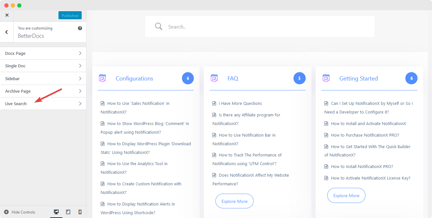Screen dimensions: 432x218
Task: Click the Published button
Action: pos(70,15)
